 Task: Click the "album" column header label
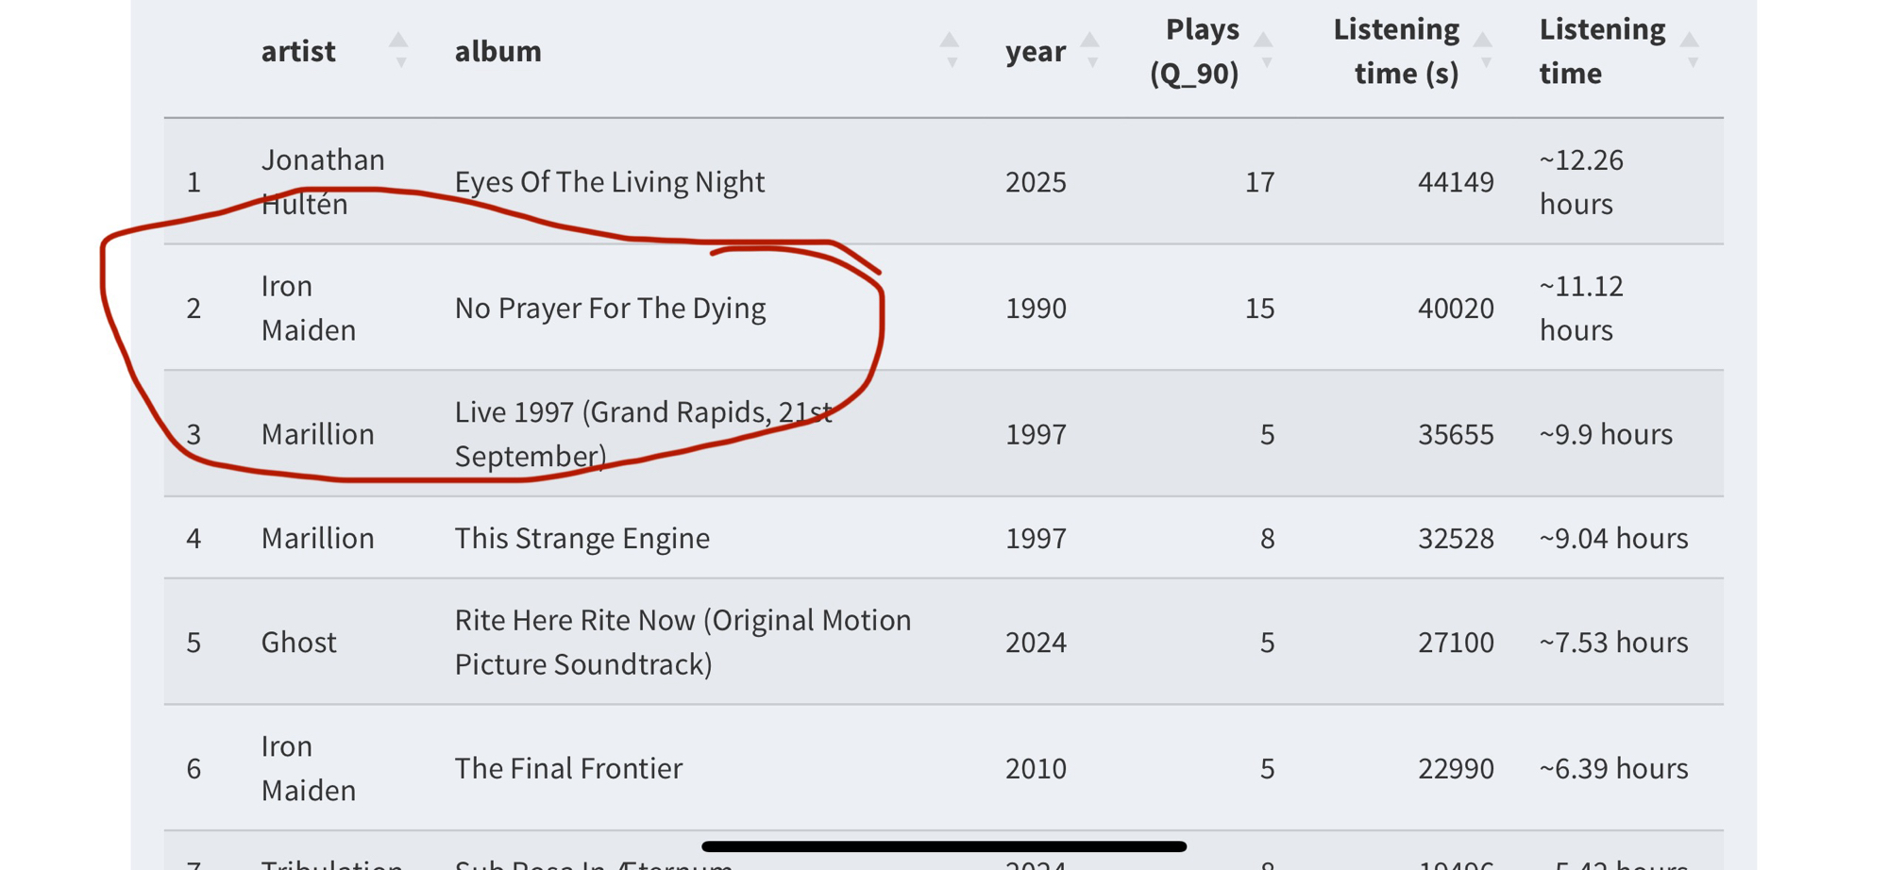tap(498, 51)
